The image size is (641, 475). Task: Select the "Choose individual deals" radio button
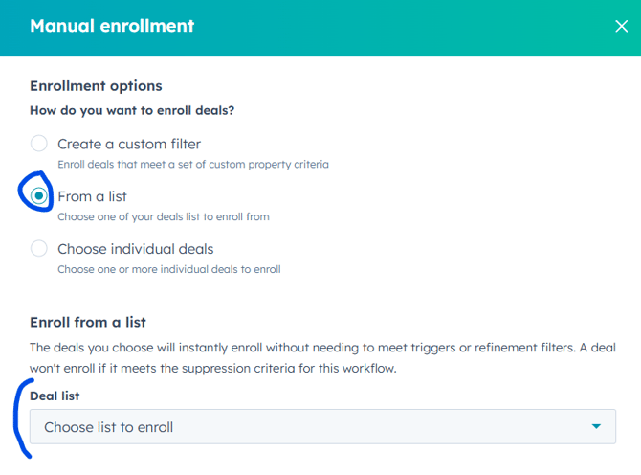tap(39, 249)
